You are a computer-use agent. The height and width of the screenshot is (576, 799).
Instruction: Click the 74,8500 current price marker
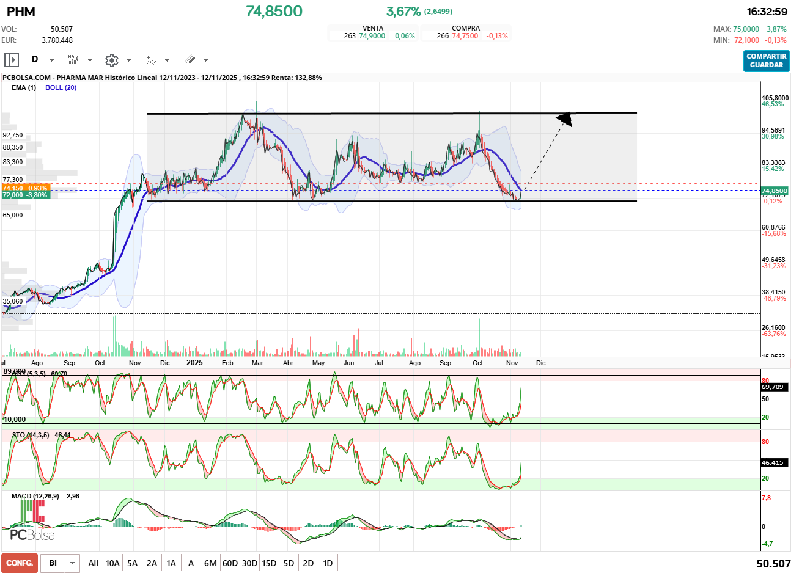tap(774, 191)
